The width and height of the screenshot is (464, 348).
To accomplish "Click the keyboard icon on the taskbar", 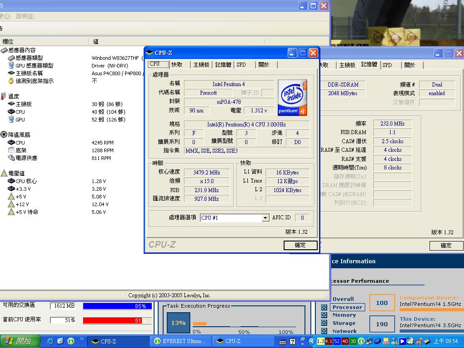I will 283,342.
